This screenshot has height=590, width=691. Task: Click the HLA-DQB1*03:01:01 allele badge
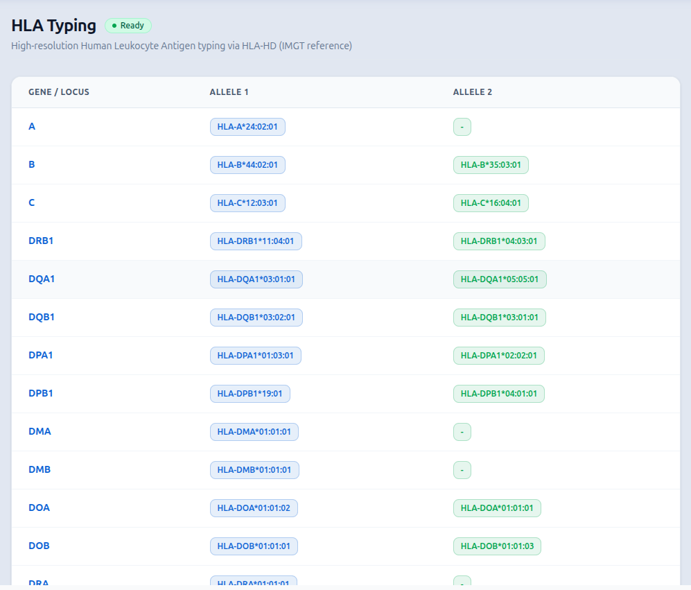[x=500, y=318]
